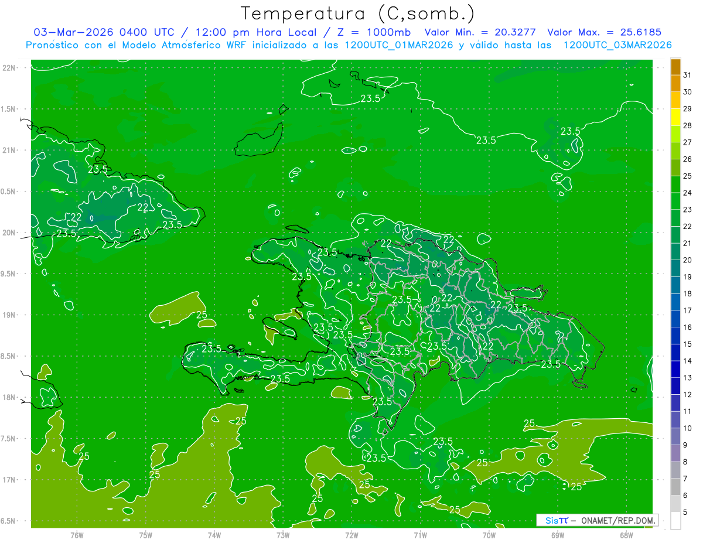The width and height of the screenshot is (703, 543).
Task: Click the 20N latitude axis label
Action: (x=9, y=233)
